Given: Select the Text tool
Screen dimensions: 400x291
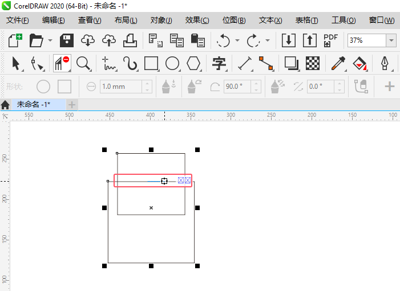Looking at the screenshot, I should [x=219, y=63].
